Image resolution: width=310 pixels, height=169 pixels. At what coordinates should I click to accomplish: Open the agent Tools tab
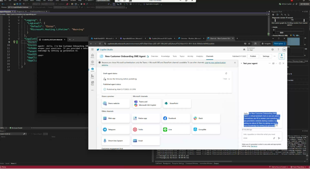(x=175, y=56)
